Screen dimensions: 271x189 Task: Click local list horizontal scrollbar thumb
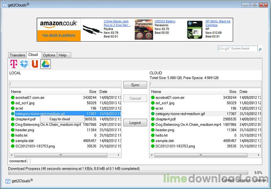coord(61,155)
